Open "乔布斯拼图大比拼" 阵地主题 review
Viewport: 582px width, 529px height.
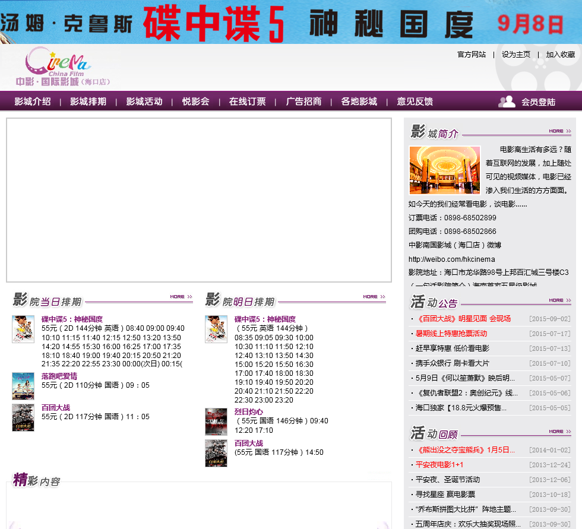(466, 509)
